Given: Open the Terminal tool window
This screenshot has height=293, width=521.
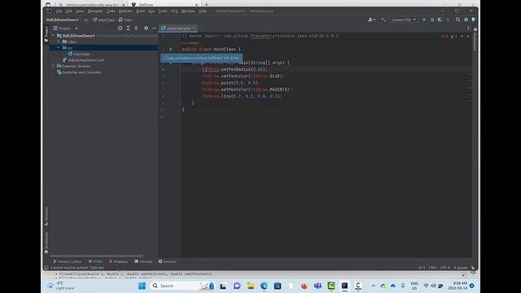Looking at the screenshot, I should [143, 261].
